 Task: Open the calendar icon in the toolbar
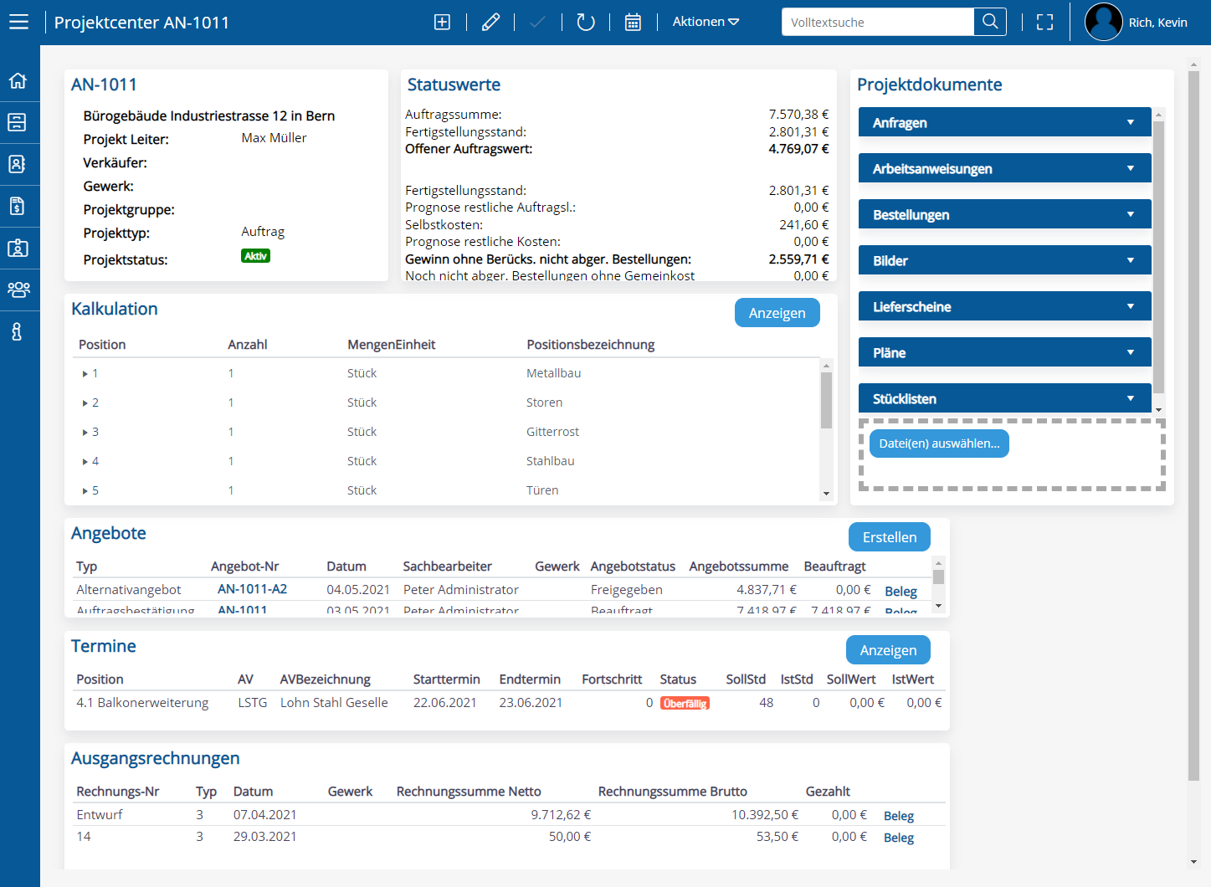tap(633, 22)
